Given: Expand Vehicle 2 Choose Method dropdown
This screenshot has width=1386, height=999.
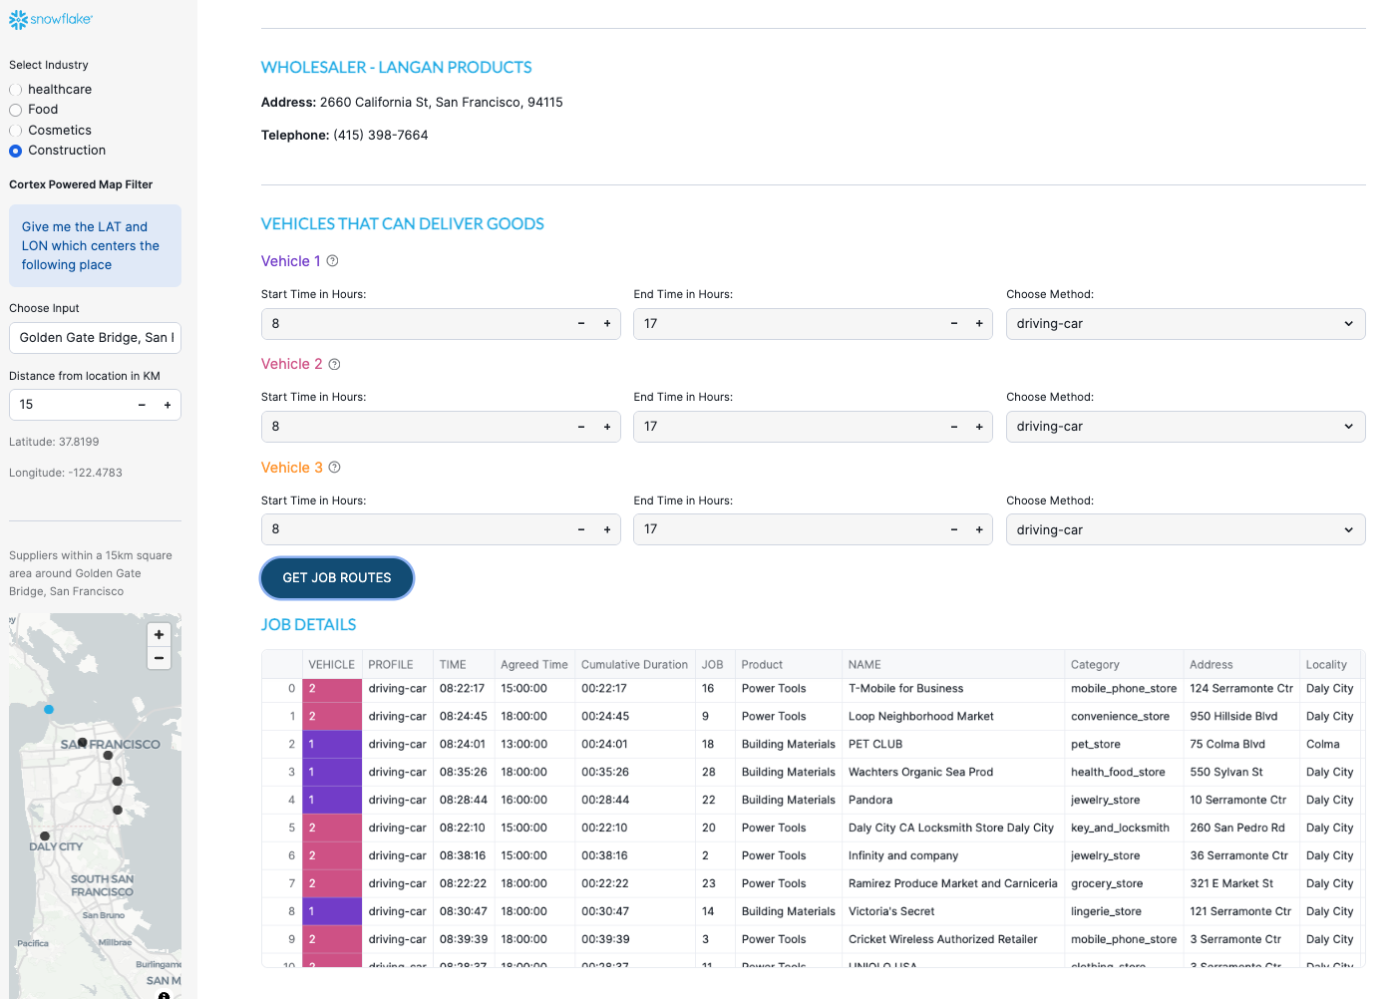Looking at the screenshot, I should coord(1185,427).
